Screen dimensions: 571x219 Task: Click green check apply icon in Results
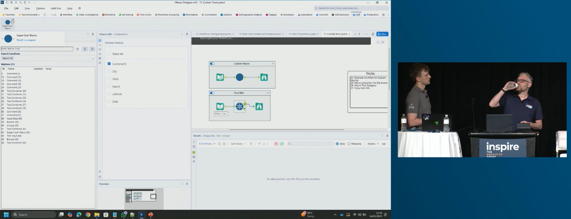coord(282,144)
